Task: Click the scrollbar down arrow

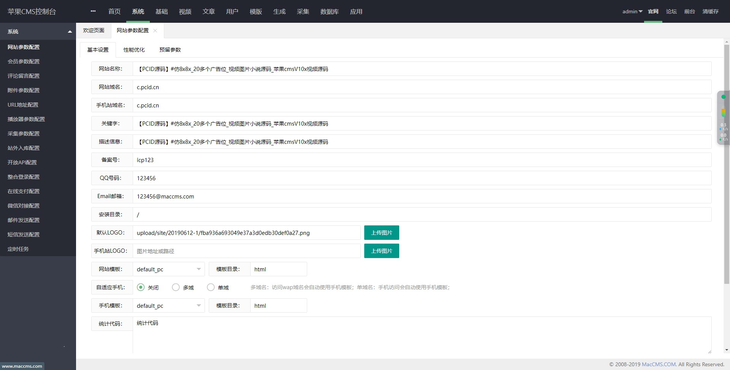Action: [x=727, y=350]
